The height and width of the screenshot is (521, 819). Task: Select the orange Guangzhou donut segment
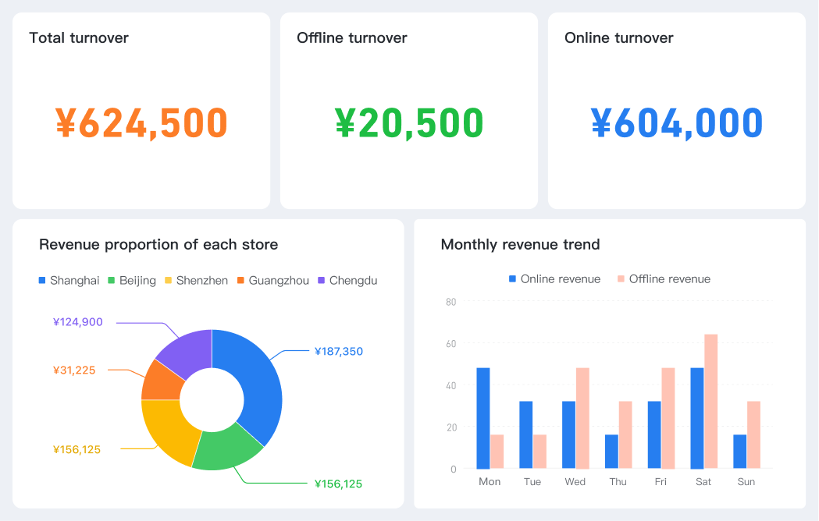[x=160, y=381]
